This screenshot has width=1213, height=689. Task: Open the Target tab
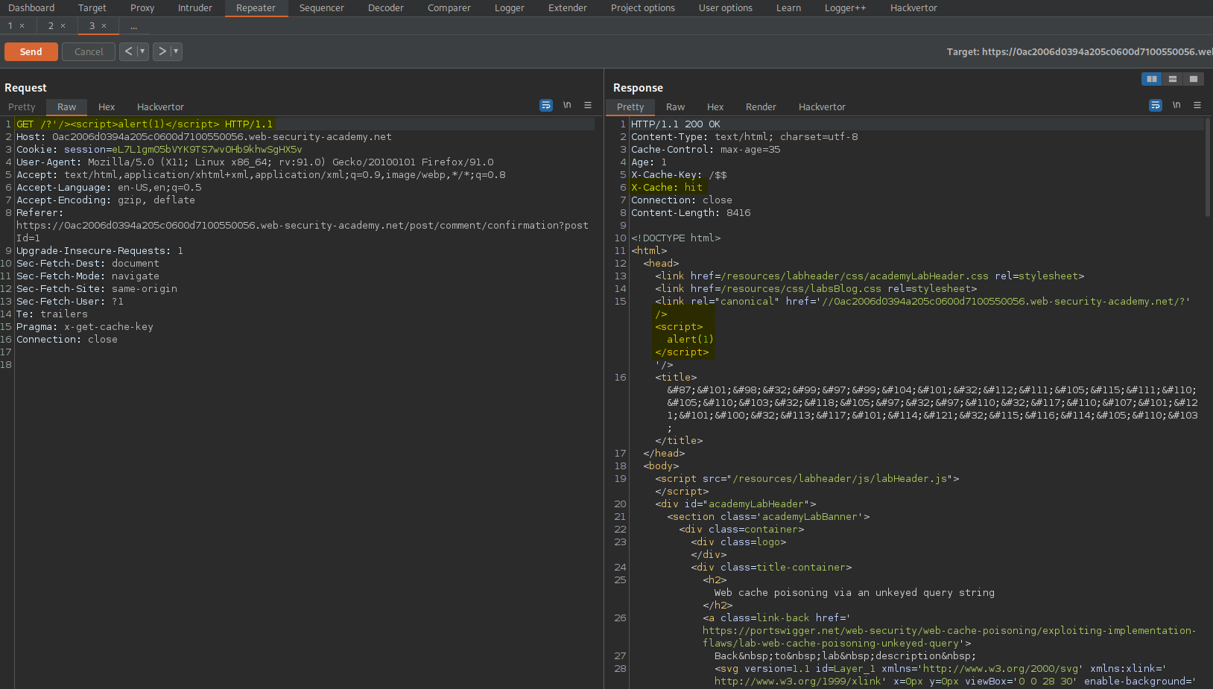pos(92,8)
